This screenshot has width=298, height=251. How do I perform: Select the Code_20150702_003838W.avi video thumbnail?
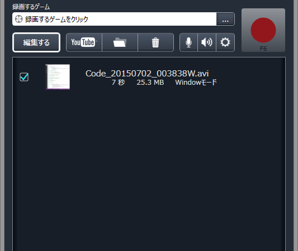point(58,76)
